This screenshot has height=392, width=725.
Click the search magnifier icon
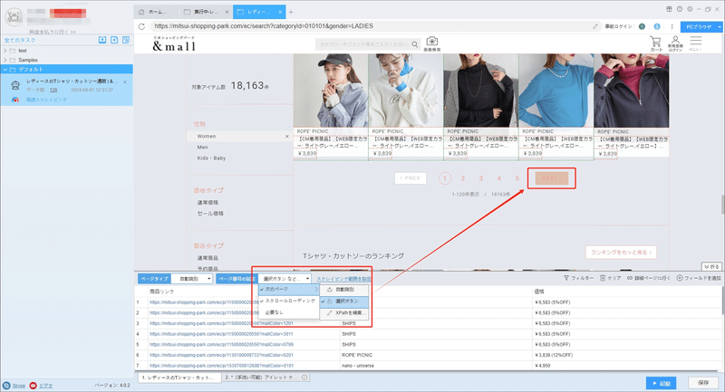(415, 44)
